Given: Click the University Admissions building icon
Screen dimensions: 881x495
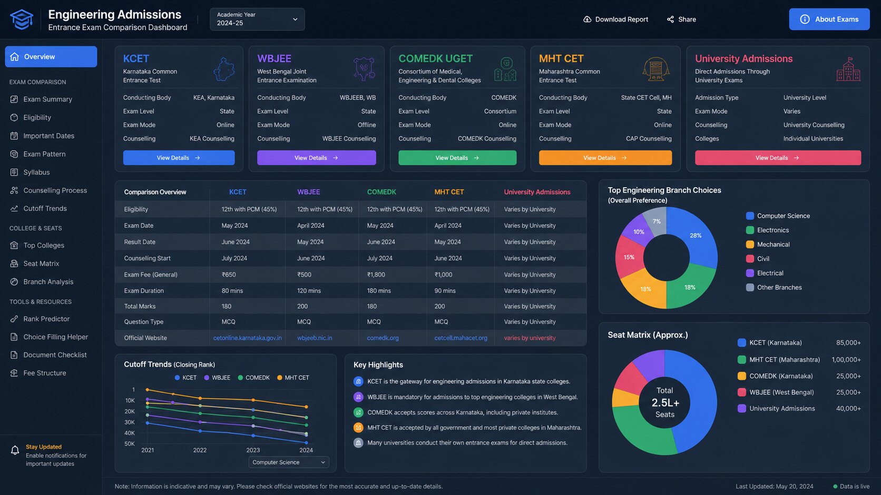Looking at the screenshot, I should coord(848,69).
